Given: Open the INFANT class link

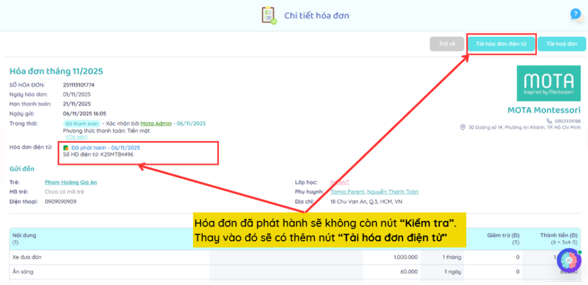Looking at the screenshot, I should 339,182.
